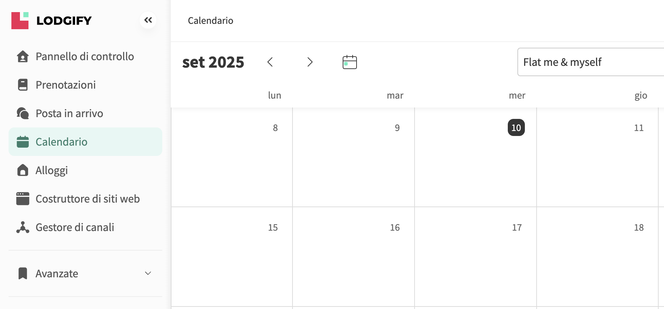Select the Alloggi house icon
This screenshot has width=664, height=309.
click(x=23, y=170)
